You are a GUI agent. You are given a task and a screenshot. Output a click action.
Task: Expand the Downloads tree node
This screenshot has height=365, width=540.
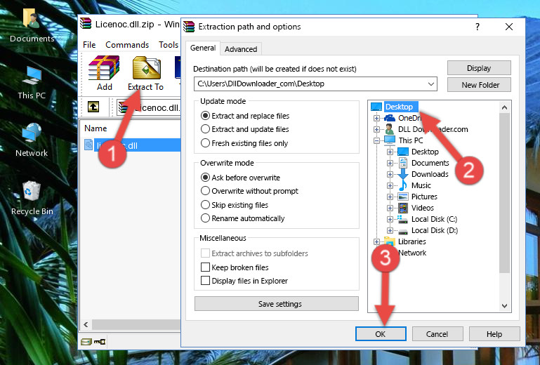(x=390, y=174)
